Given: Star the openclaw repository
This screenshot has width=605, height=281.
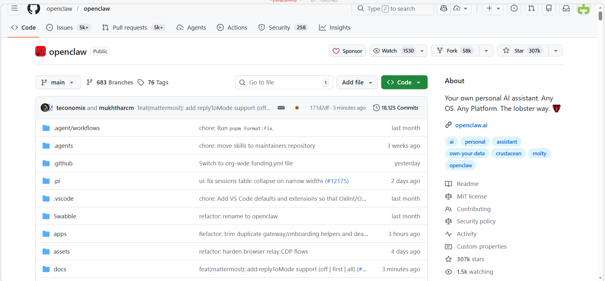Looking at the screenshot, I should coord(523,51).
